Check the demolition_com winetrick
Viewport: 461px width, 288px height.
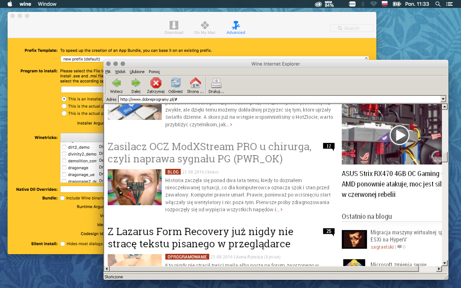coord(64,161)
